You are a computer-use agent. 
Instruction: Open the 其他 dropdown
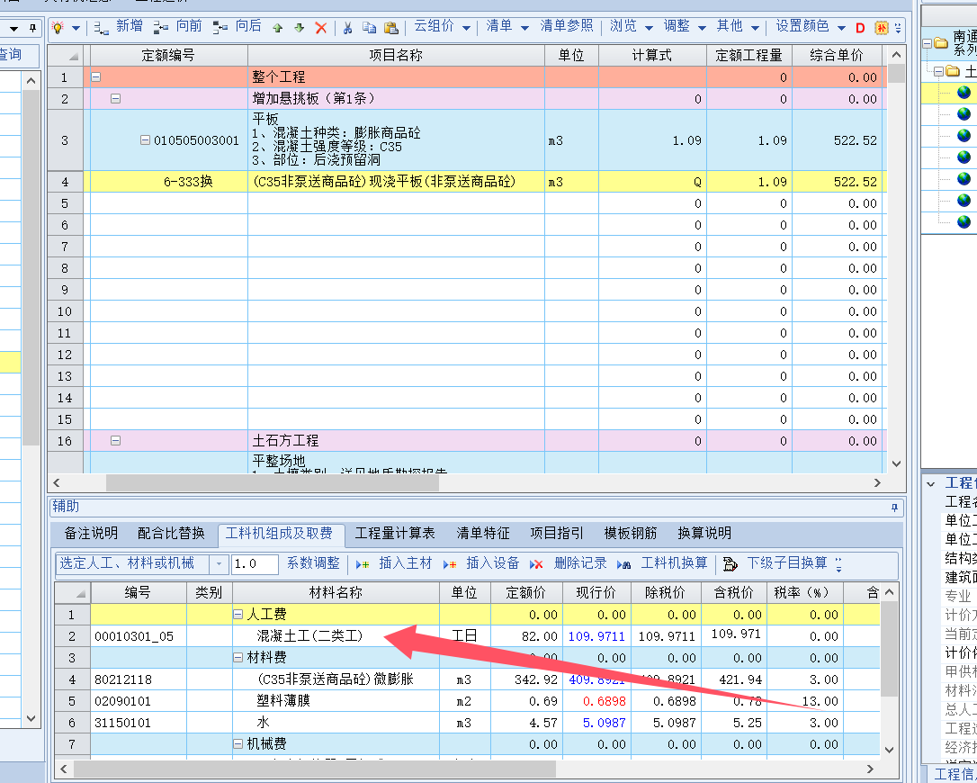[x=755, y=27]
